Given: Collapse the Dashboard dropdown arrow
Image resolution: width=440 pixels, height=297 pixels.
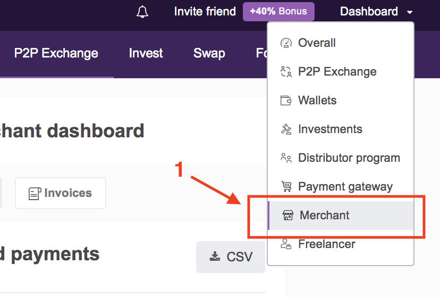Looking at the screenshot, I should [x=410, y=12].
